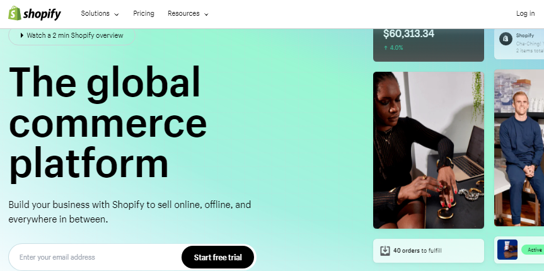
Task: Watch a 2 min Shopify overview
Action: click(x=72, y=35)
